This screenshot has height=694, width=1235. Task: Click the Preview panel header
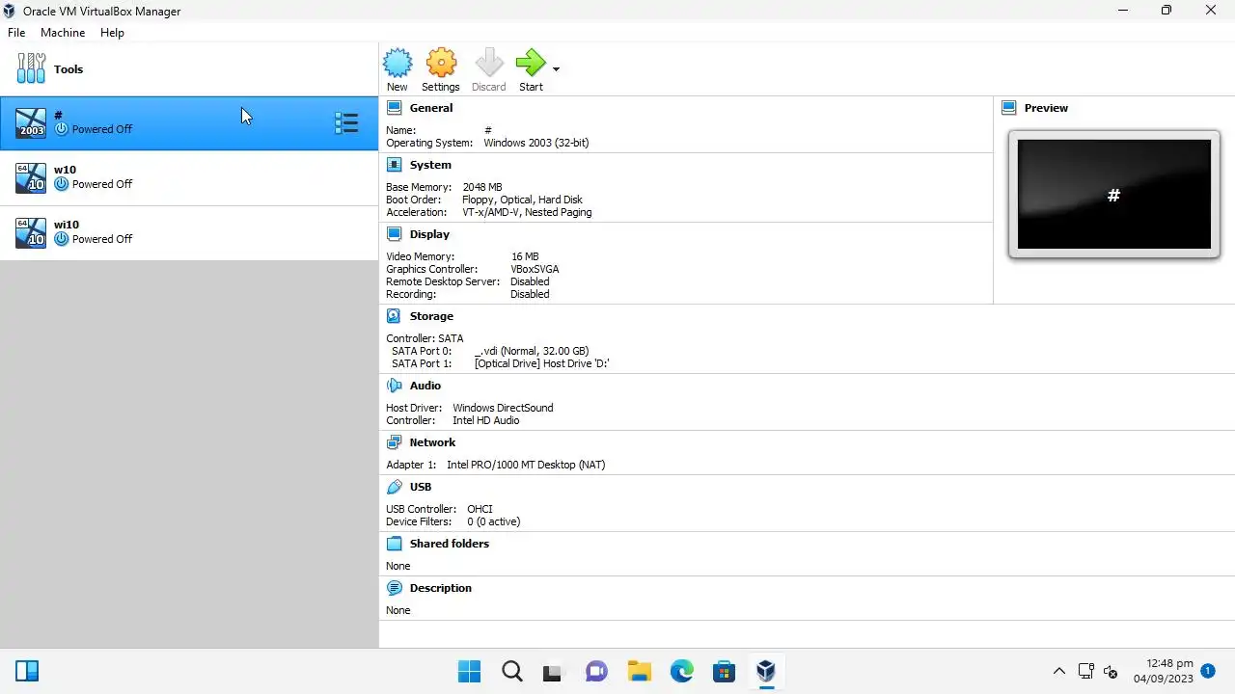[x=1046, y=108]
